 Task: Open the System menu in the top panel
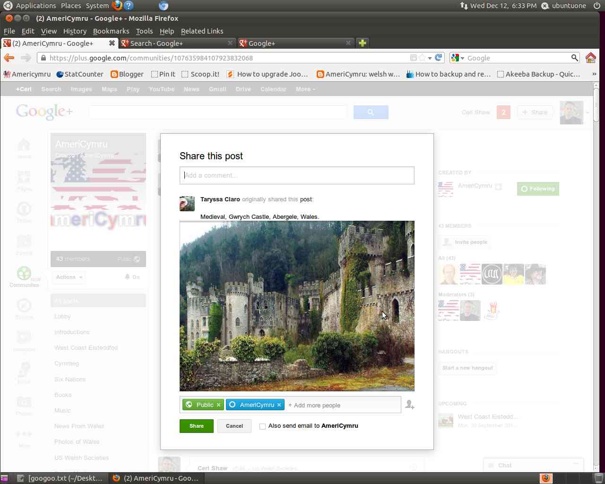(x=97, y=6)
